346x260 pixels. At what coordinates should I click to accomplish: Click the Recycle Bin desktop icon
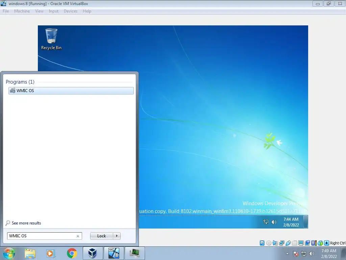point(51,39)
